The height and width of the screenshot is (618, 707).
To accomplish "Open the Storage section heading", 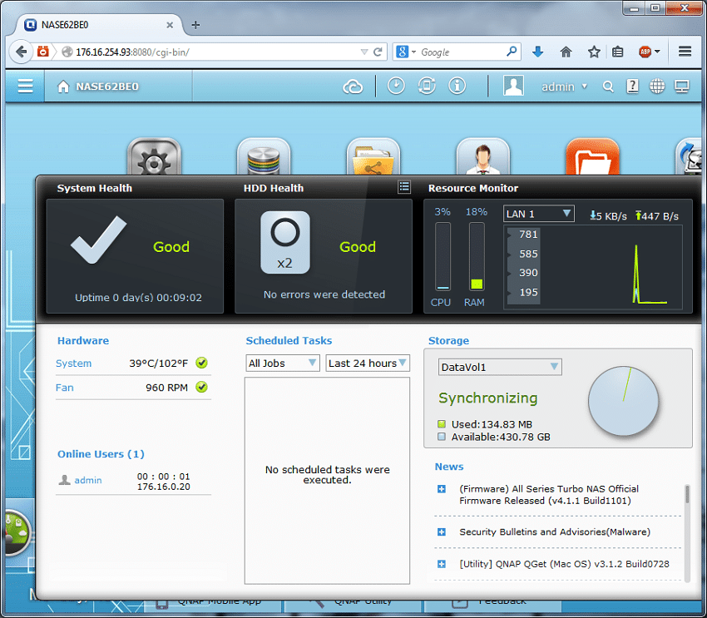I will 448,341.
